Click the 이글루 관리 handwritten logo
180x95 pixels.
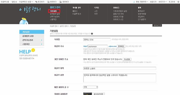pyautogui.click(x=30, y=9)
